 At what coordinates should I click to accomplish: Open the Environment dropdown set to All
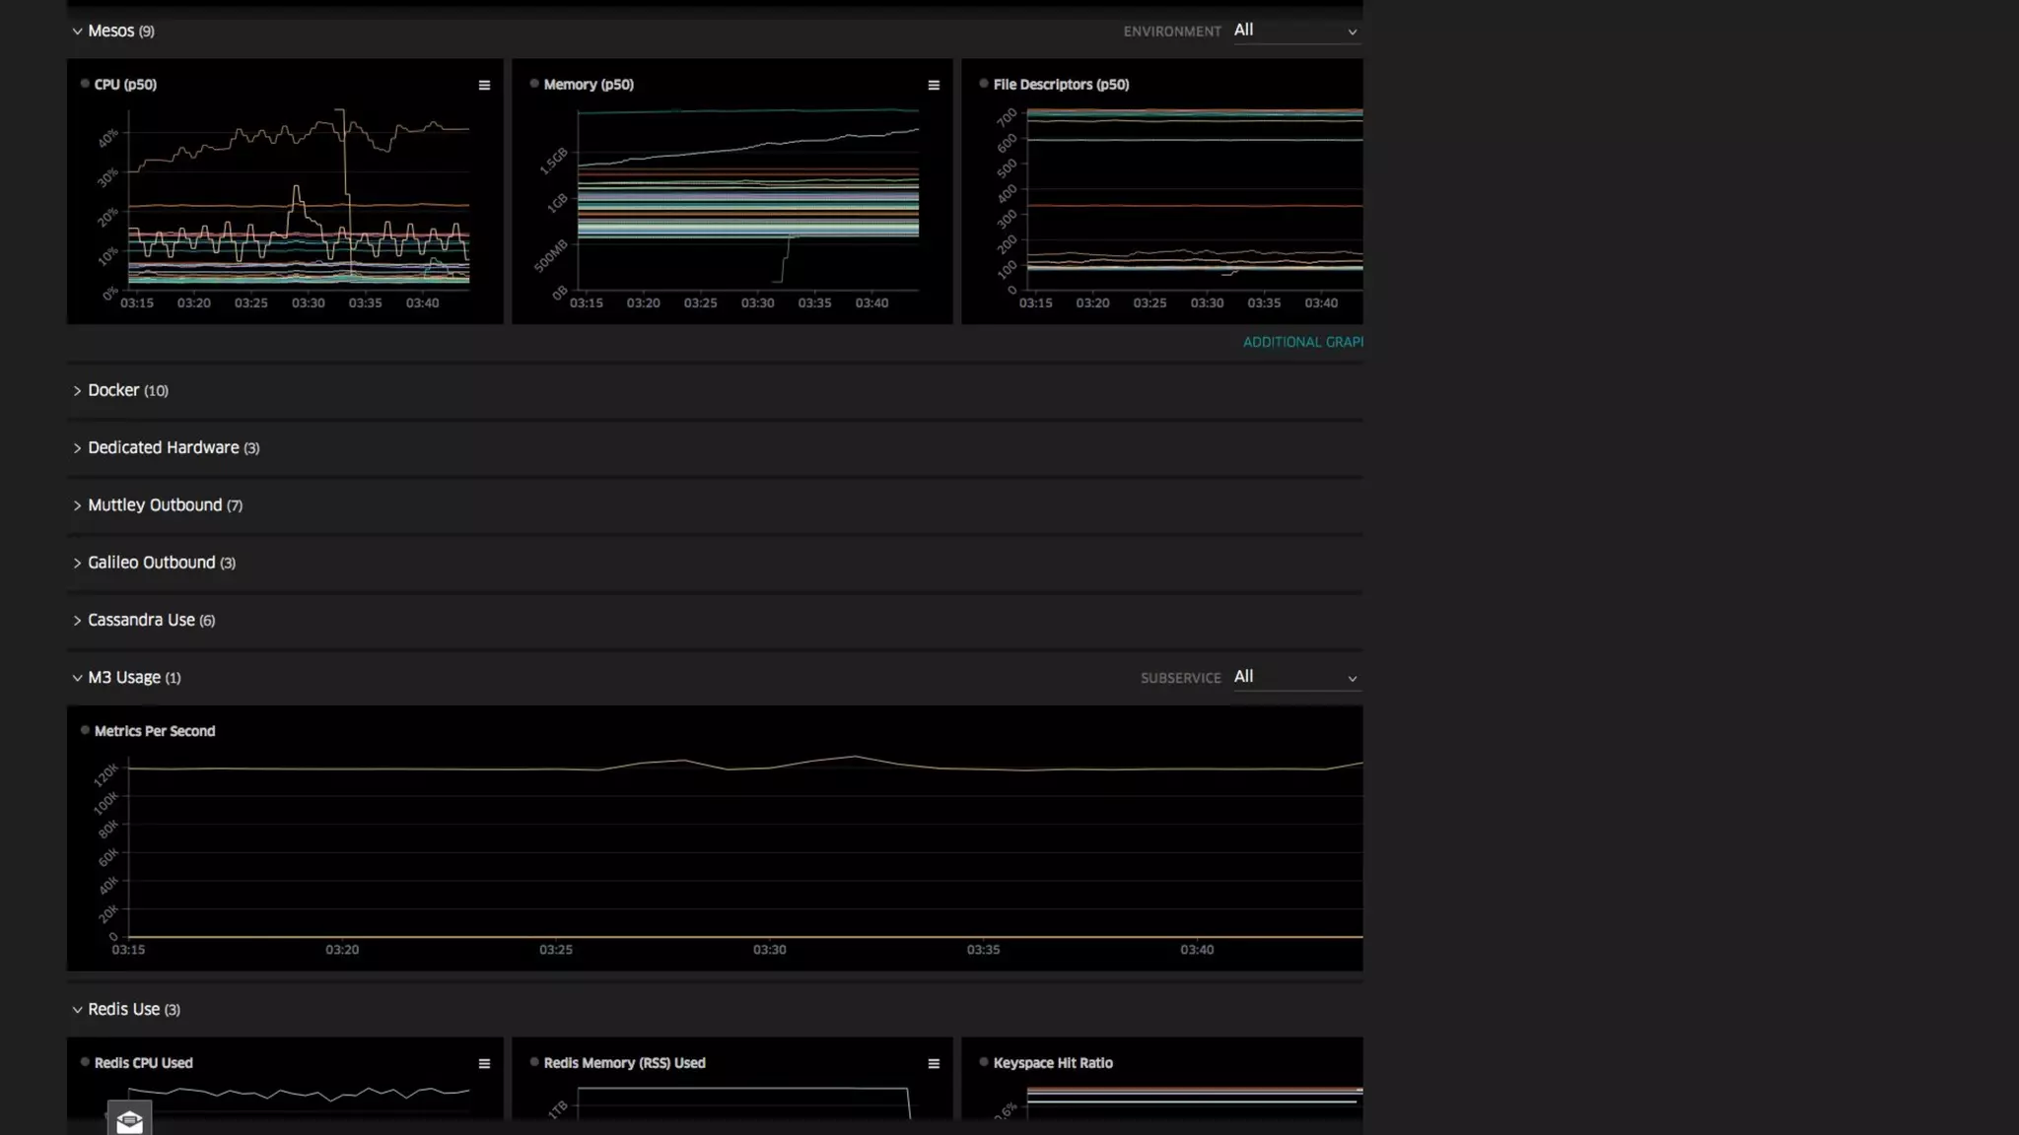1295,32
